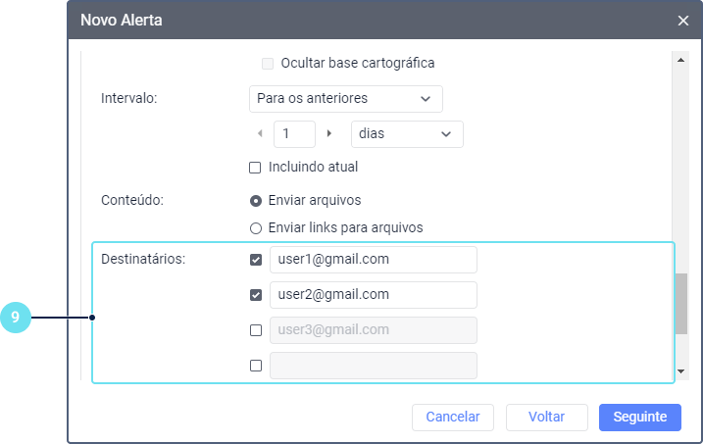Click the right arrow to increase interval
703x444 pixels.
tap(329, 133)
